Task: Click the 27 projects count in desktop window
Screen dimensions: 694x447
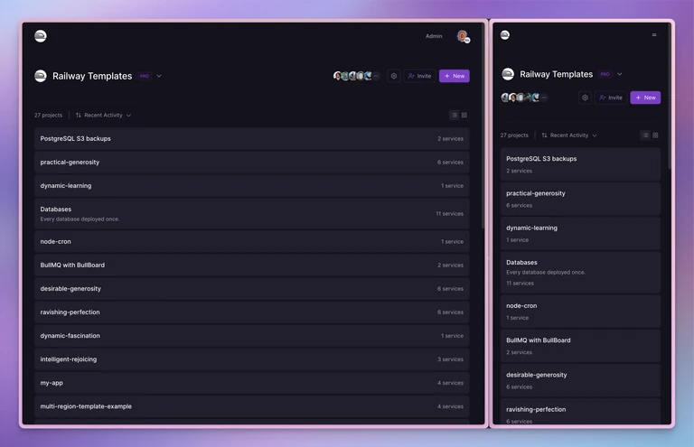Action: pyautogui.click(x=48, y=115)
